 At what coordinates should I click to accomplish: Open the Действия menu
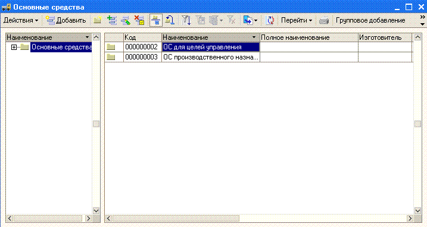pos(21,20)
